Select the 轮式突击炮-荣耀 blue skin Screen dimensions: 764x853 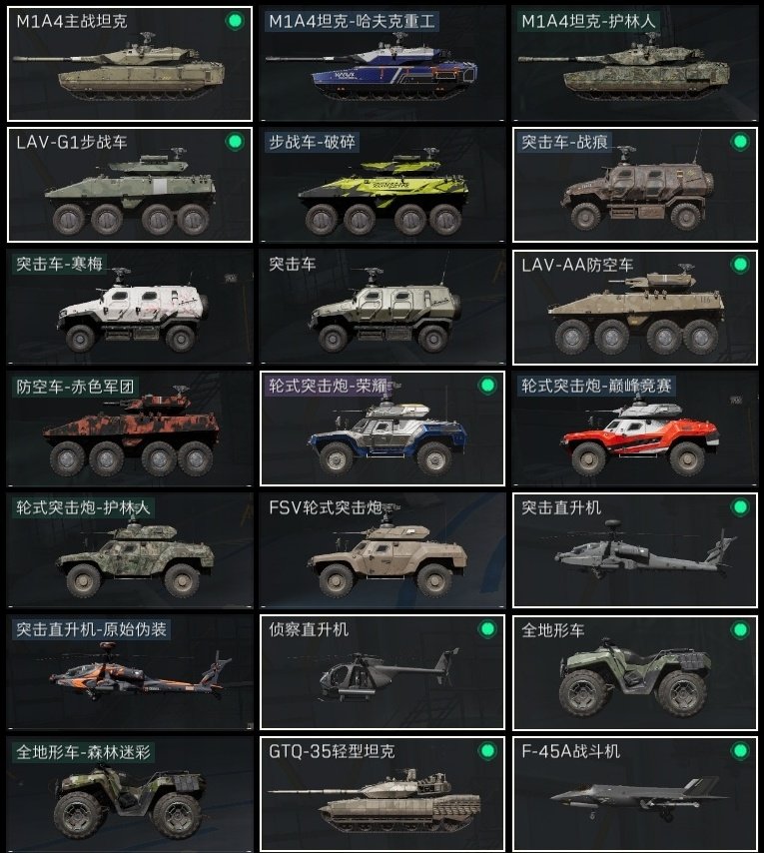click(x=382, y=428)
